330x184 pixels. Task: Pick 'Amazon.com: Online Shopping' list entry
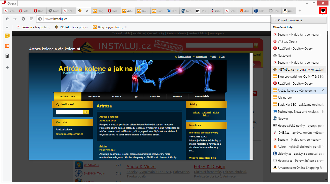click(x=299, y=167)
